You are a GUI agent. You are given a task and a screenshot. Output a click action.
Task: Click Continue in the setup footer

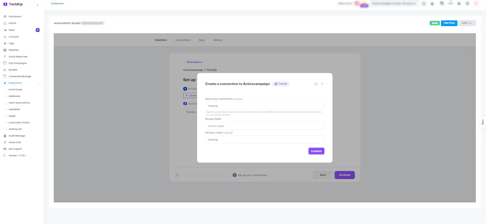click(x=345, y=175)
